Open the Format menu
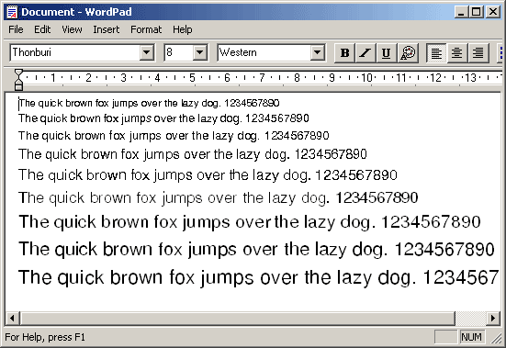Screen dimensions: 506x348 pos(146,29)
